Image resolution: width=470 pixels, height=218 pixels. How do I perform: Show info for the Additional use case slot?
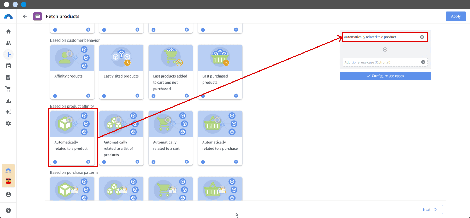point(423,62)
